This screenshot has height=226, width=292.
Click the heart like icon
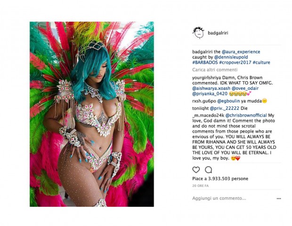(x=196, y=170)
